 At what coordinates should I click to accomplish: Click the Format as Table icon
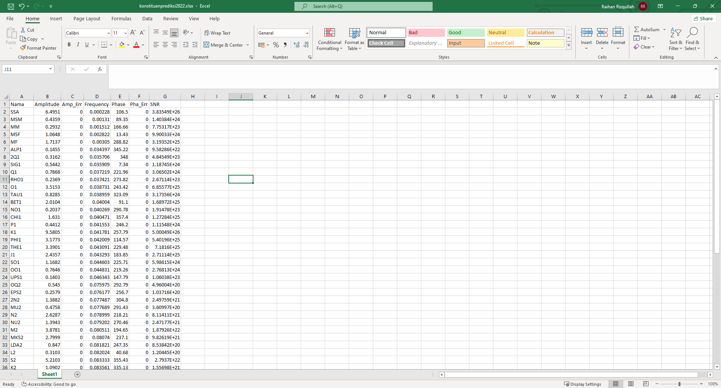(x=354, y=33)
